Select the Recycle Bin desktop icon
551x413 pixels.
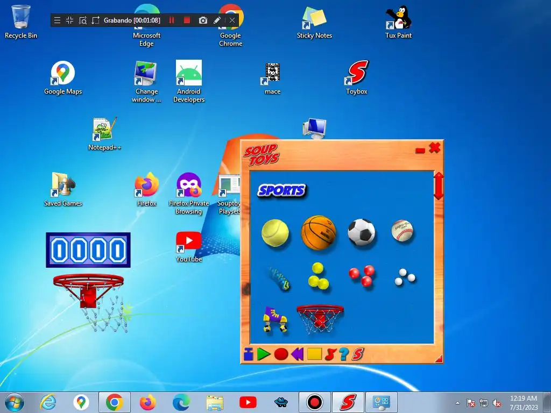[21, 22]
